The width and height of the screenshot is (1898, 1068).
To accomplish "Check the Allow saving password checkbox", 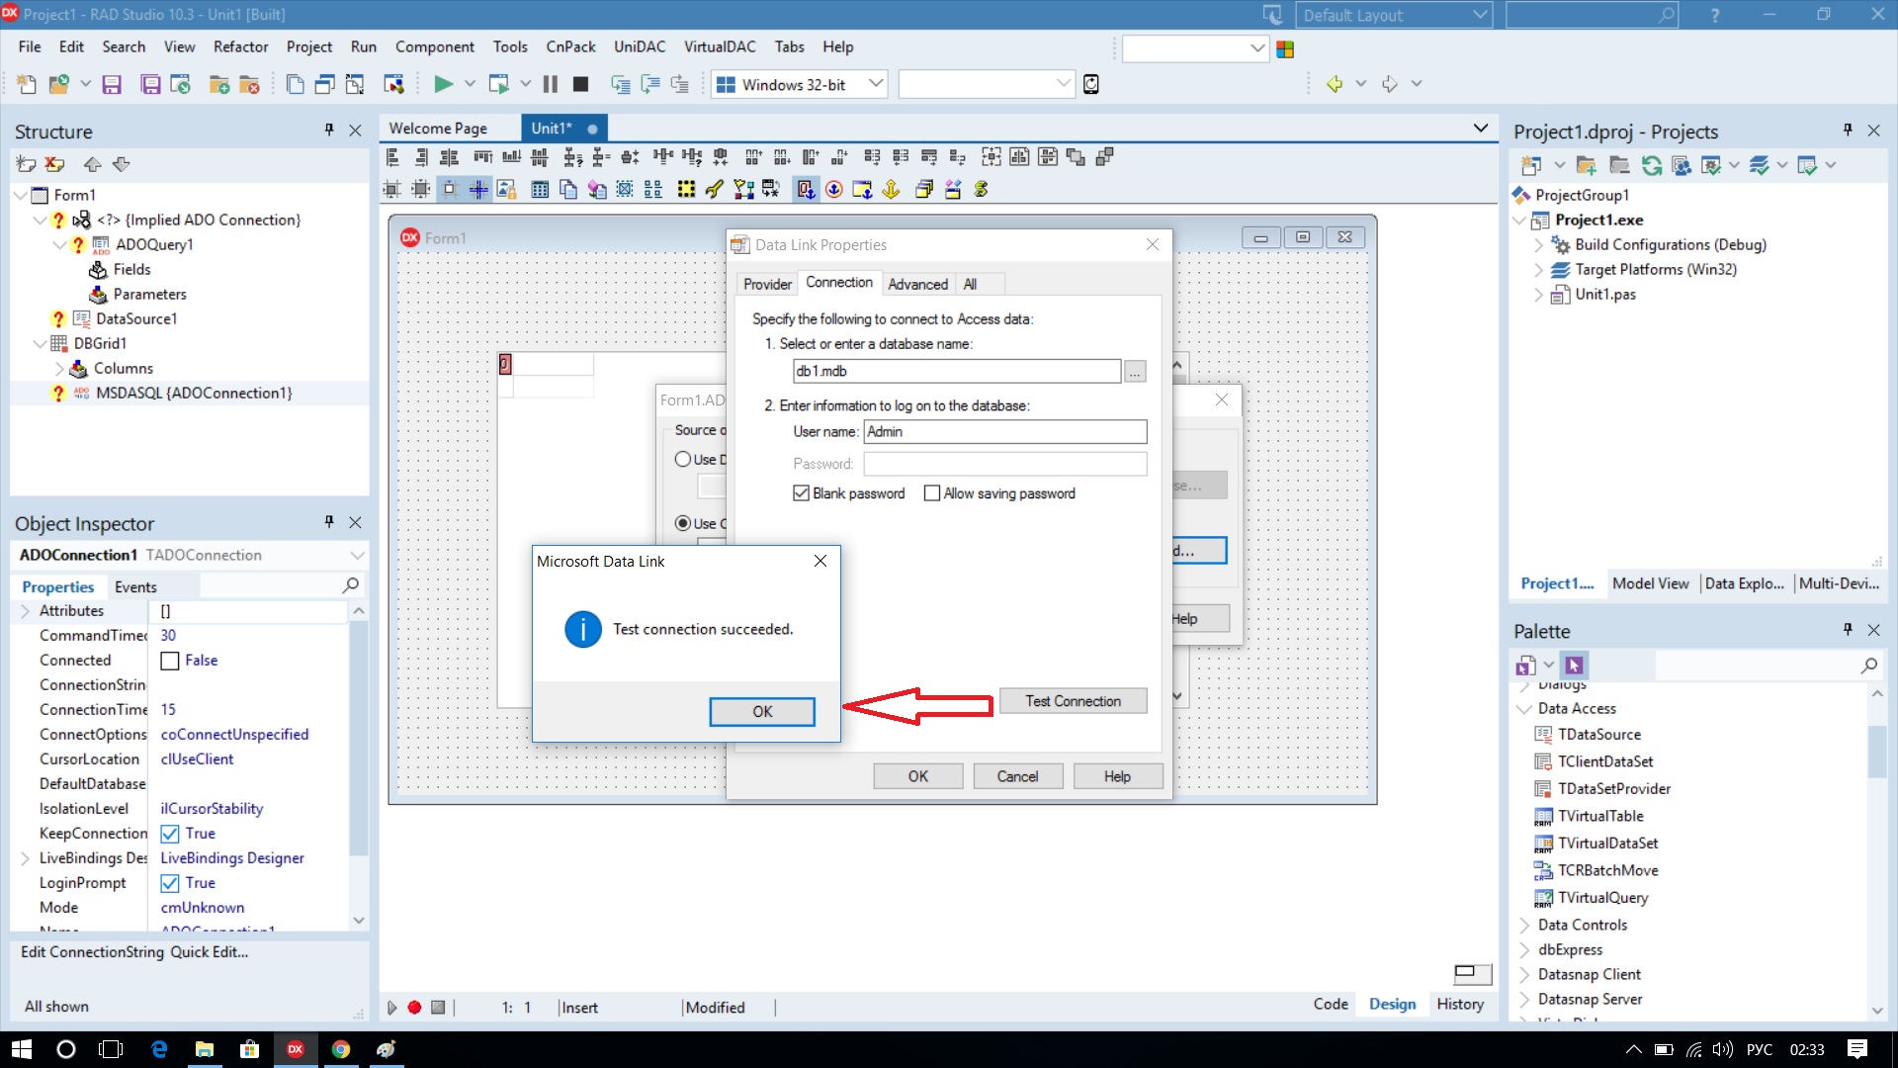I will point(931,493).
